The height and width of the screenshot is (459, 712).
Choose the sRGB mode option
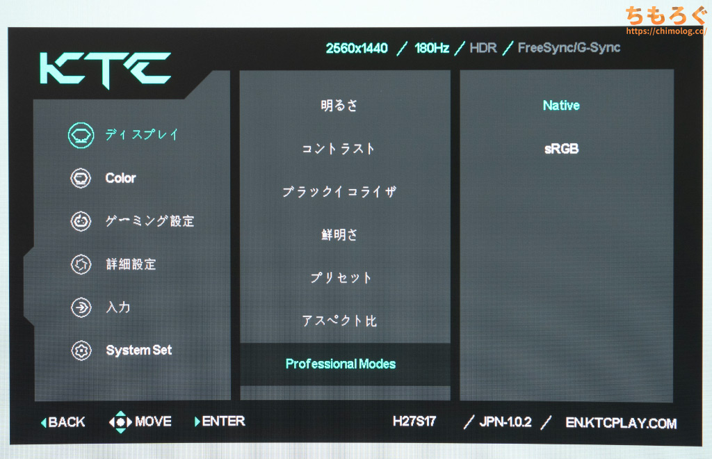click(x=560, y=149)
